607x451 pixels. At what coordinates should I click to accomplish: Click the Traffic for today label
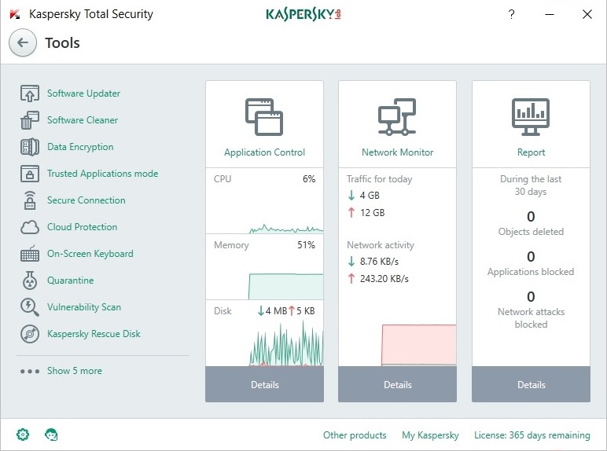[379, 179]
